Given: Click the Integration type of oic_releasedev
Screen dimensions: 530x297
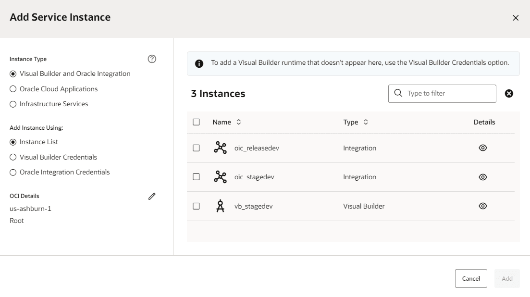Looking at the screenshot, I should [x=359, y=148].
